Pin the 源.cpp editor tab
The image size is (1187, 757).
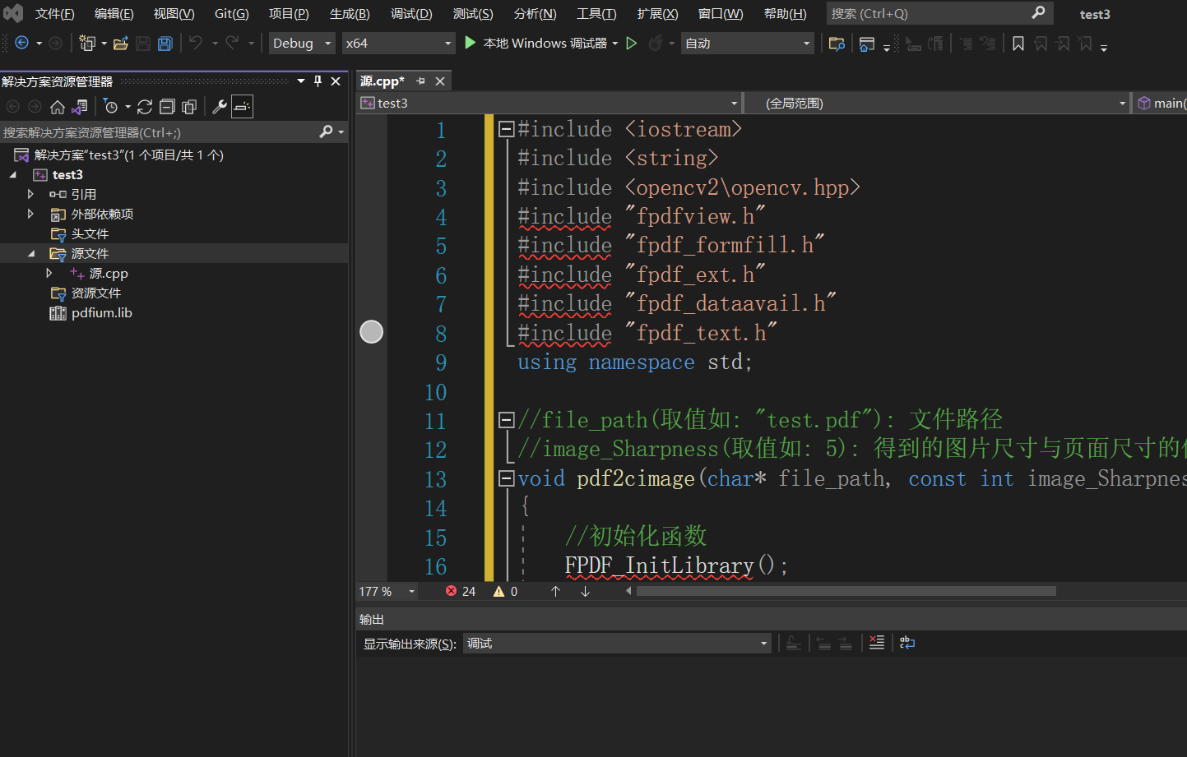coord(421,81)
